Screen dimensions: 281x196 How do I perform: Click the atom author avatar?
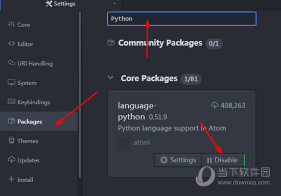(x=124, y=142)
